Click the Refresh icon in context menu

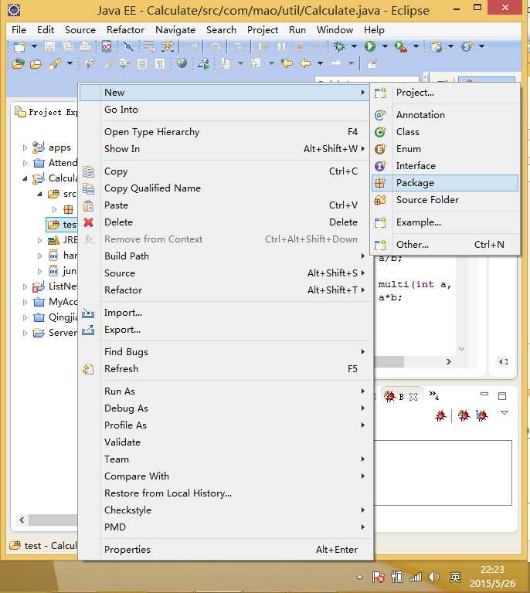tap(88, 369)
